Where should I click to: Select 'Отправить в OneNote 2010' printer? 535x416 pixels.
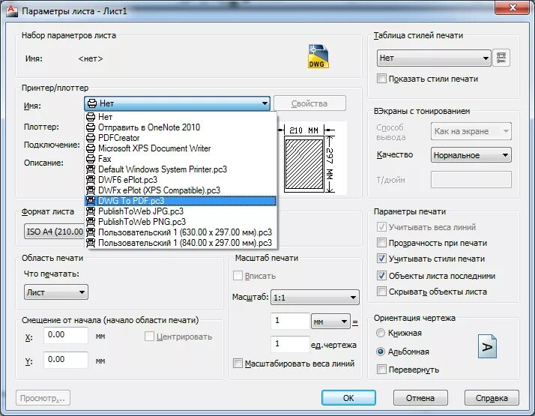(181, 127)
